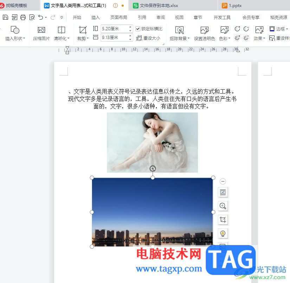
Task: Open Print Preview icon
Action: (x=32, y=17)
